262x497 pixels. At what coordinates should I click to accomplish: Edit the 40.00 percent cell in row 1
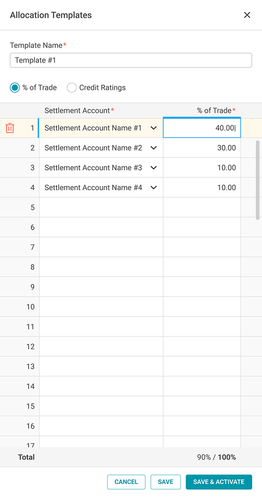pyautogui.click(x=202, y=128)
